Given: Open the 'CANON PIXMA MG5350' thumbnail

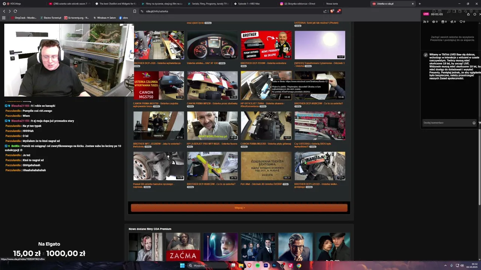Looking at the screenshot, I should [266, 125].
